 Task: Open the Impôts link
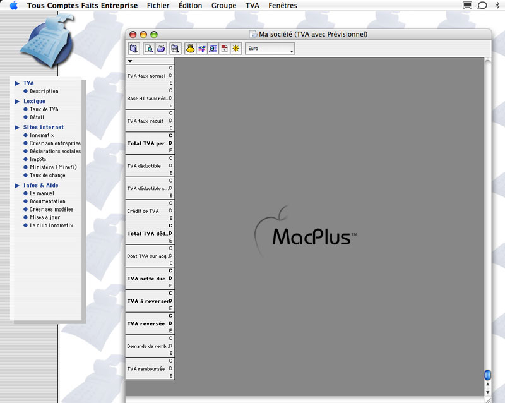38,159
